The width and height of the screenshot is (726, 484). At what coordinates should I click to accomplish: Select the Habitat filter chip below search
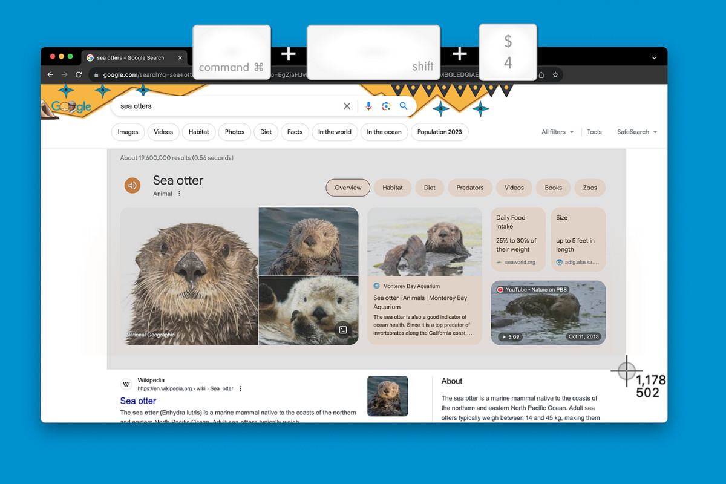pyautogui.click(x=198, y=132)
